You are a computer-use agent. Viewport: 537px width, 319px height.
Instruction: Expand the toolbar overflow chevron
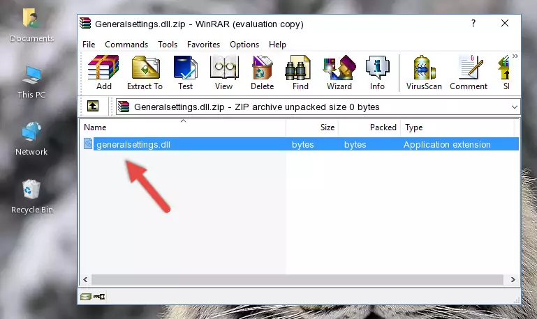point(515,56)
